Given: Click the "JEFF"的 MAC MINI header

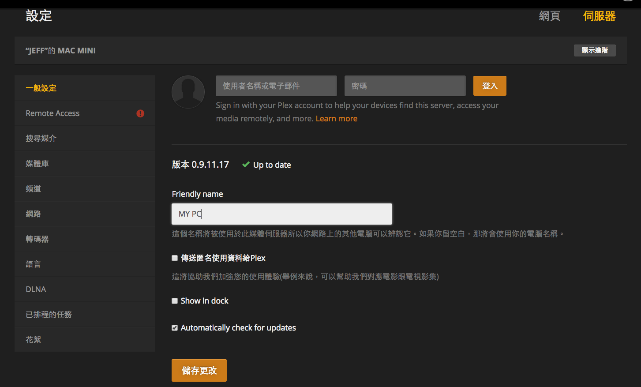Looking at the screenshot, I should pyautogui.click(x=61, y=51).
